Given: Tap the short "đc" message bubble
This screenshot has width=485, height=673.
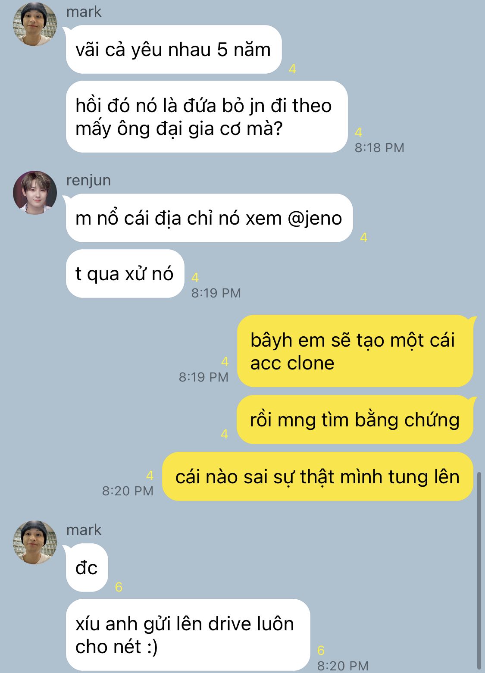Looking at the screenshot, I should [87, 568].
